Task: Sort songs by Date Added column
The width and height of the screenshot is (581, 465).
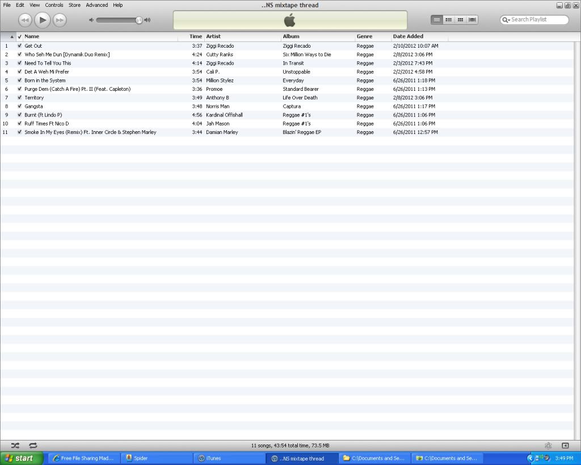Action: 408,36
